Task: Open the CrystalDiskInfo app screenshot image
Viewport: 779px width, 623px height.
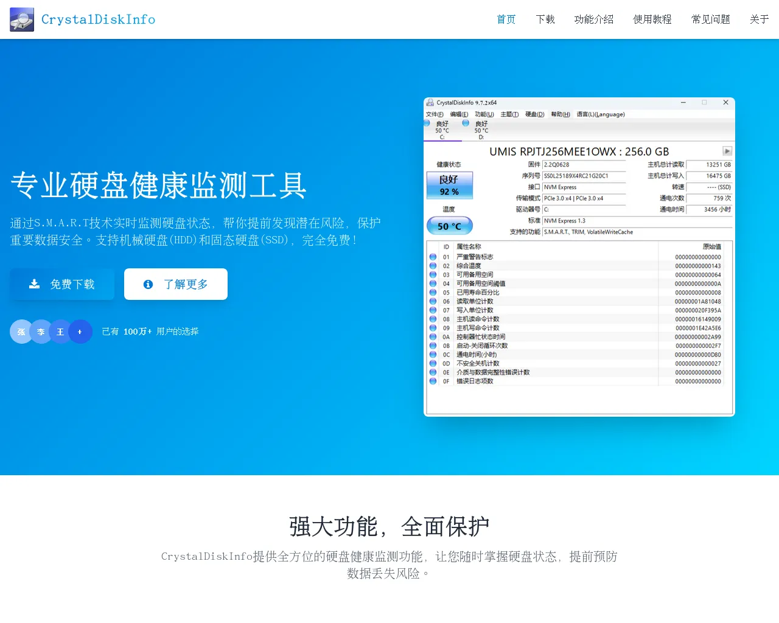Action: pos(579,257)
